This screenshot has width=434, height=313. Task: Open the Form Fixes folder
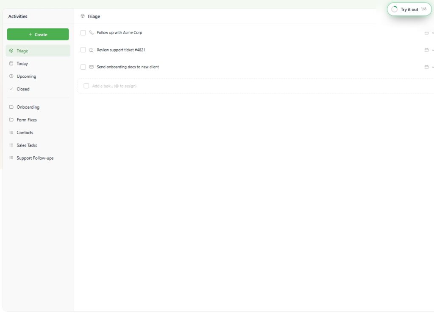tap(38, 120)
